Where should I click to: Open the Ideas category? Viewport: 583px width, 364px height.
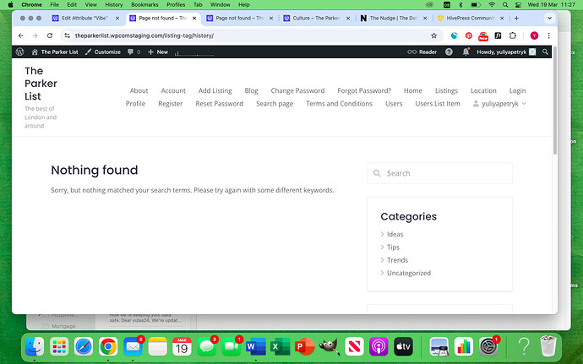point(395,234)
